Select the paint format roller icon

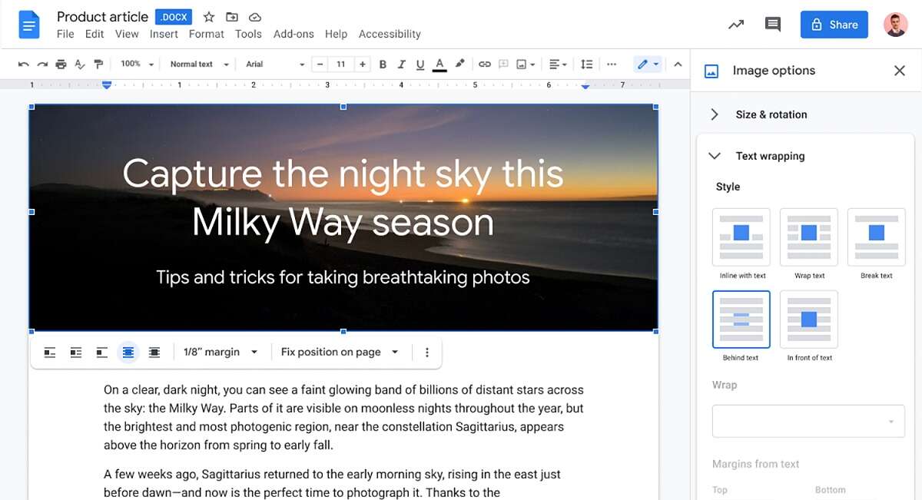coord(98,65)
